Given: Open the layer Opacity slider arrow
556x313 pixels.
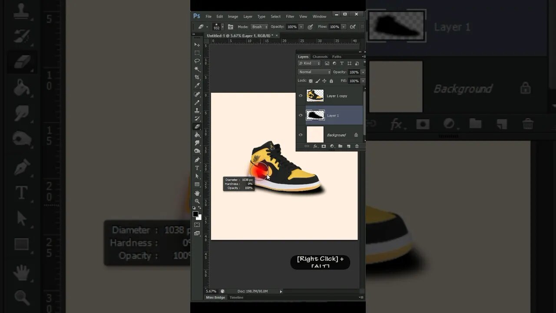Looking at the screenshot, I should tap(363, 72).
